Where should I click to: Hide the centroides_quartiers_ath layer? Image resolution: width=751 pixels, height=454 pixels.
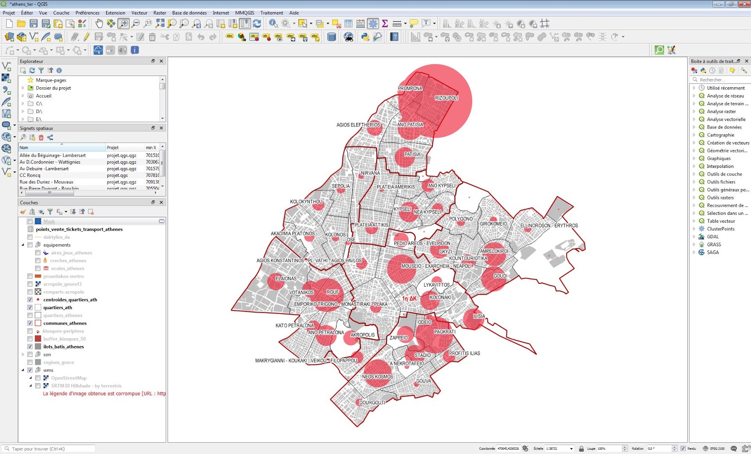pos(30,300)
